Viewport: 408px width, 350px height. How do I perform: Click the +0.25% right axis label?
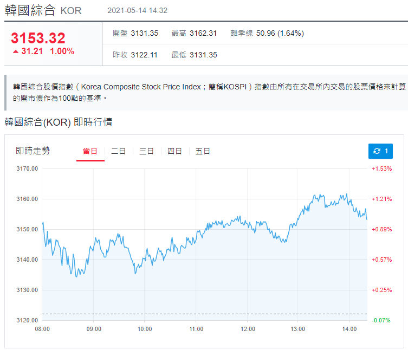(x=381, y=290)
